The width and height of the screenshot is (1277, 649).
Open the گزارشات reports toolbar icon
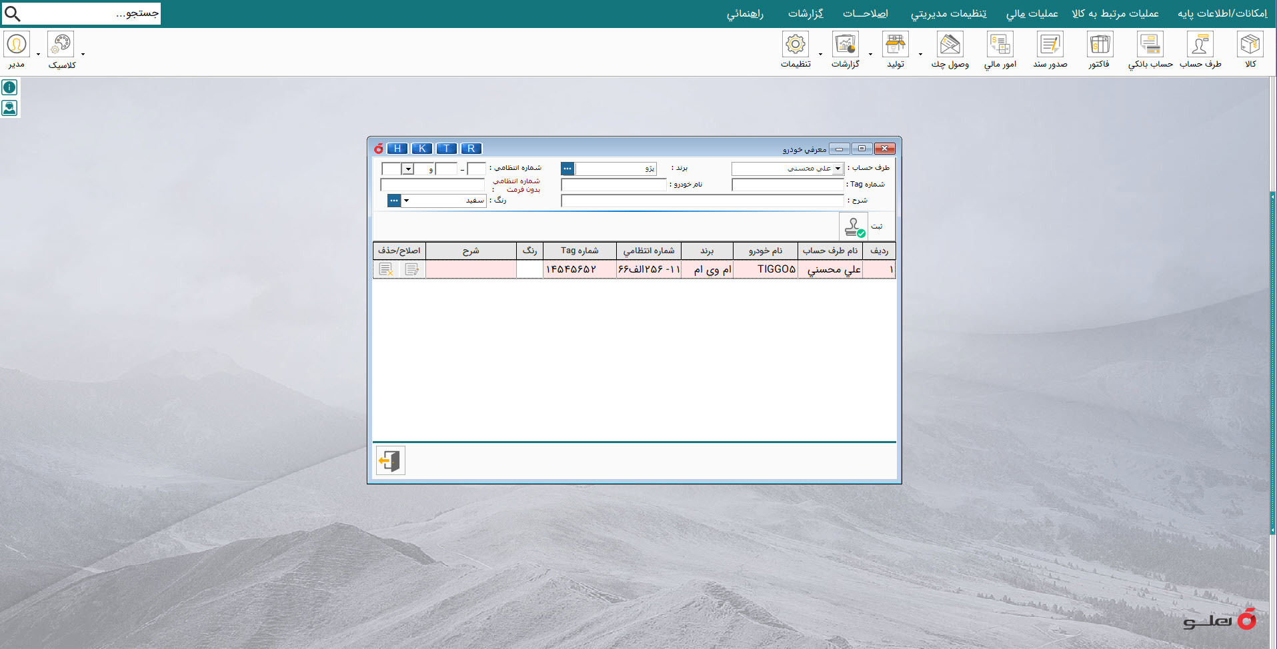[x=846, y=45]
